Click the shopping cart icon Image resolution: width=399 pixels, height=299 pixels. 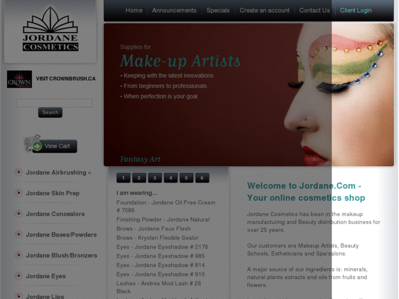pos(33,143)
